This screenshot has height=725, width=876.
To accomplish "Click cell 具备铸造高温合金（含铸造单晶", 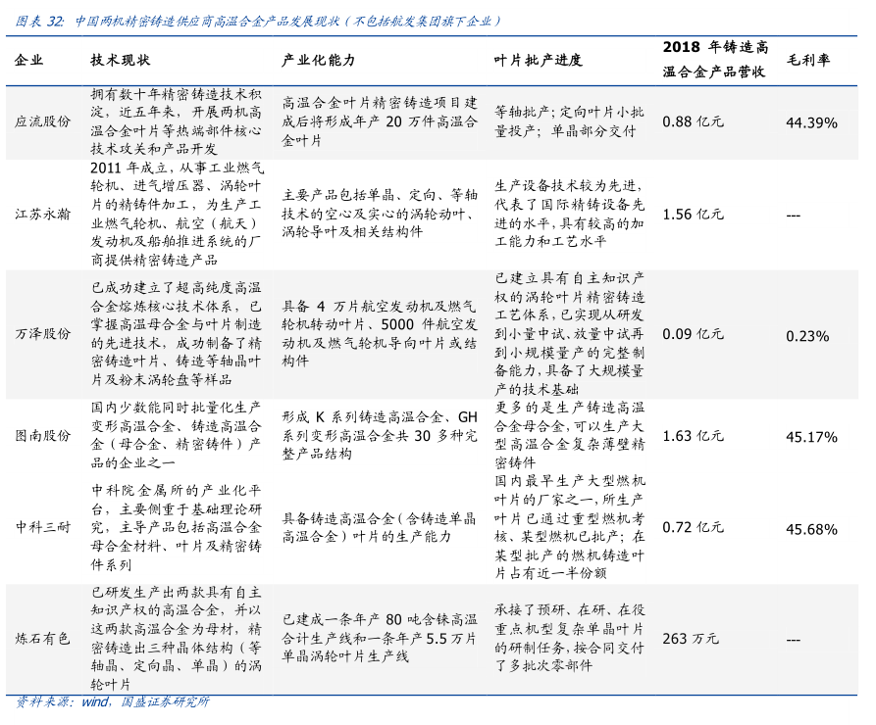I will 380,527.
